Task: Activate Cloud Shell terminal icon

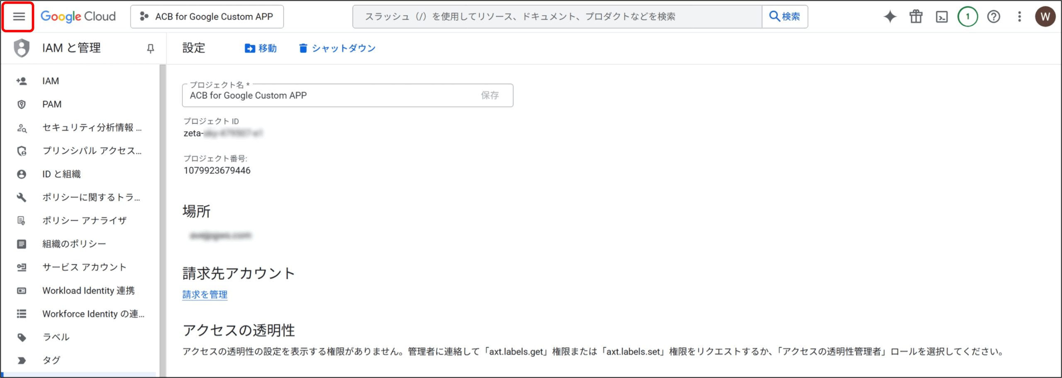Action: [x=942, y=17]
